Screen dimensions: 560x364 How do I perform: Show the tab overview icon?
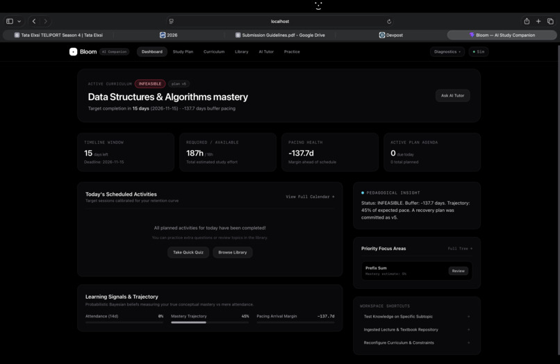click(x=550, y=22)
